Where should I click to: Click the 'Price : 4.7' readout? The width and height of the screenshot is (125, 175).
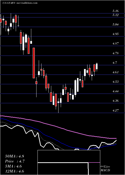pos(15,161)
